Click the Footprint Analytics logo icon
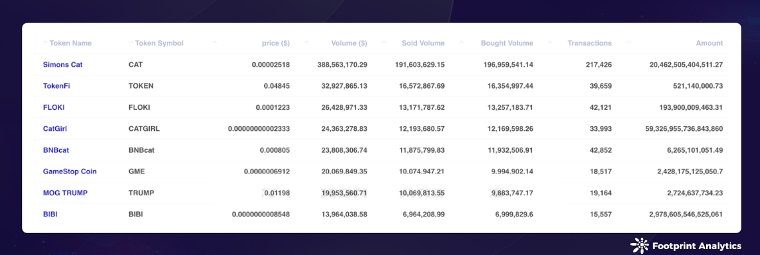The width and height of the screenshot is (760, 255). point(640,246)
